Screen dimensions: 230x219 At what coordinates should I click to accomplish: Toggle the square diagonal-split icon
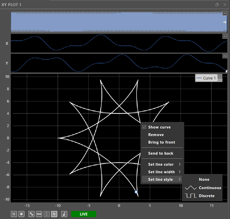[54, 214]
